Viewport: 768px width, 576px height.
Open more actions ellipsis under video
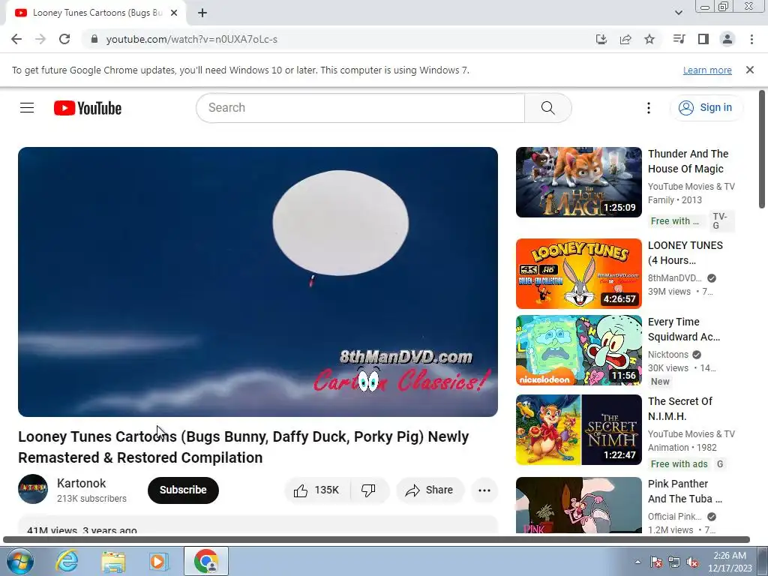coord(484,490)
